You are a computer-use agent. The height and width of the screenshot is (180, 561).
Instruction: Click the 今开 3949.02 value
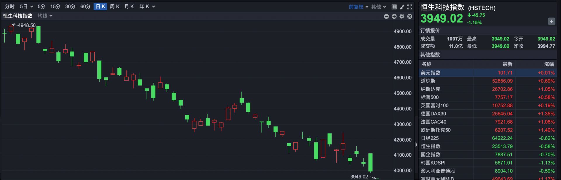tap(546, 39)
